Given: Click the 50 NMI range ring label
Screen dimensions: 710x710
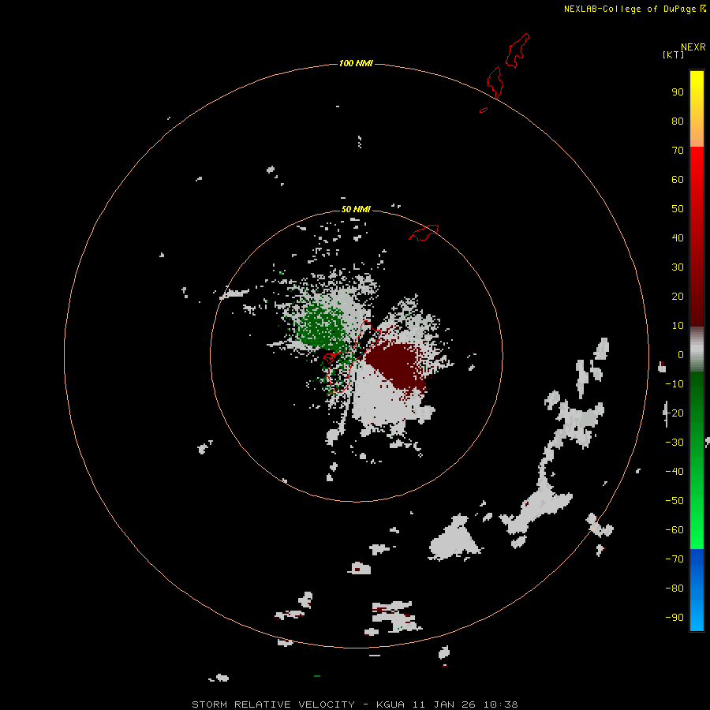Looking at the screenshot, I should coord(356,209).
